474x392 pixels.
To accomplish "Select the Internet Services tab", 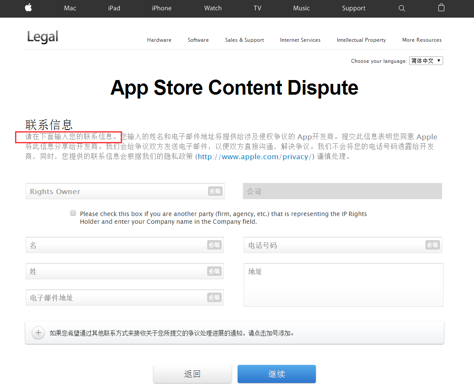I will (x=300, y=40).
